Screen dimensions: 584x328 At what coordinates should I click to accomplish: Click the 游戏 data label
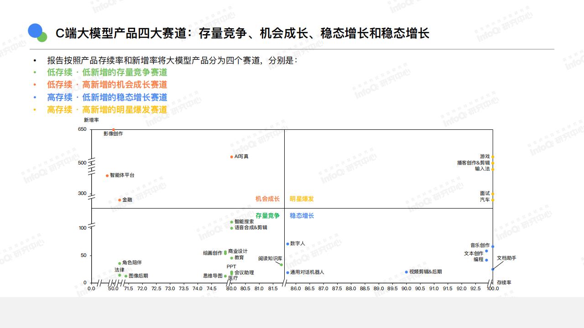(485, 157)
